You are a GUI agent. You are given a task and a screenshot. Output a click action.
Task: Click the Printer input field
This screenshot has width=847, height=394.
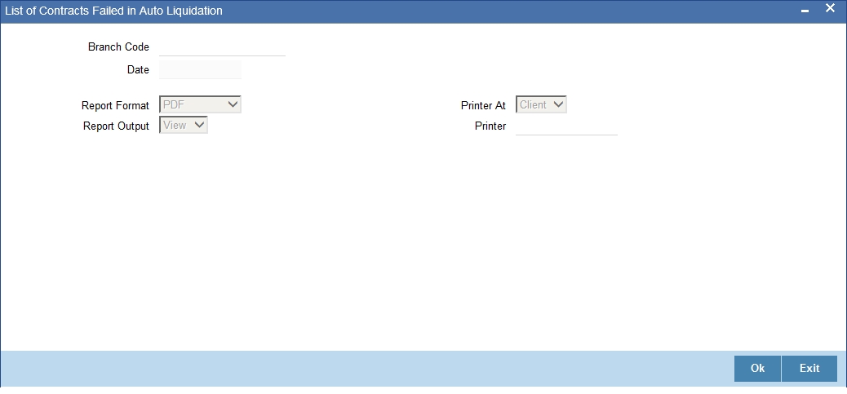pyautogui.click(x=566, y=126)
